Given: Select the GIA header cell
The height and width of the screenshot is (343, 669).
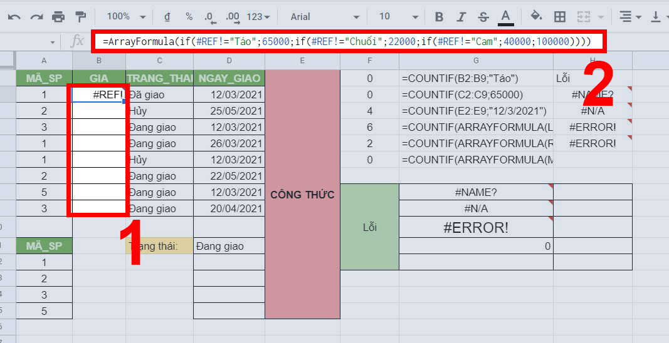Looking at the screenshot, I should pyautogui.click(x=99, y=78).
